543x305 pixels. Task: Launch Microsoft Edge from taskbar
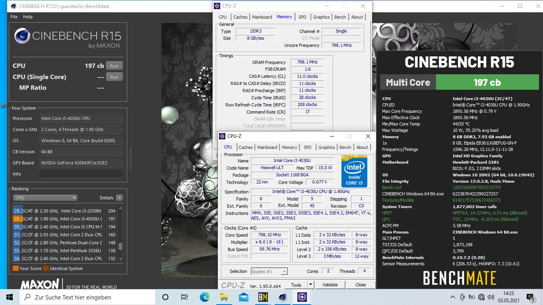coord(204,297)
